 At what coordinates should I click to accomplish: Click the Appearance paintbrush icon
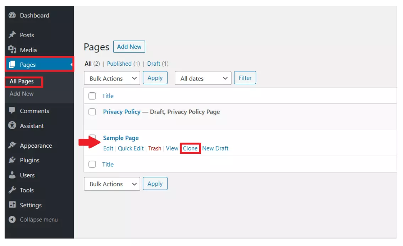(x=12, y=145)
